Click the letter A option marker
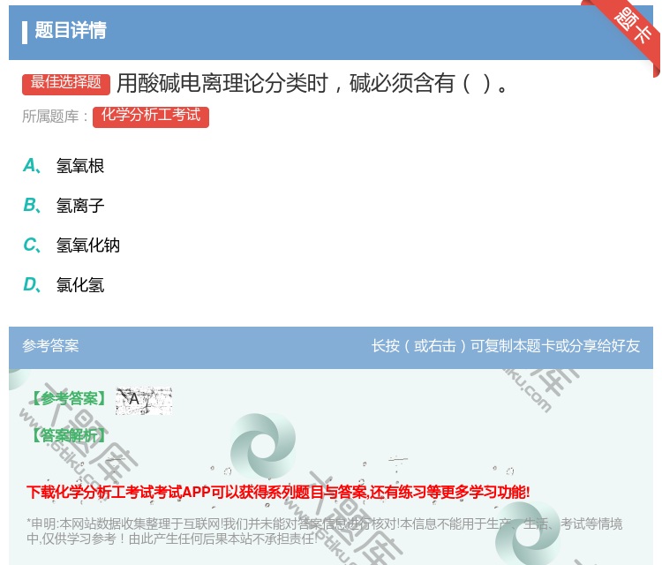This screenshot has width=662, height=565. click(x=32, y=166)
